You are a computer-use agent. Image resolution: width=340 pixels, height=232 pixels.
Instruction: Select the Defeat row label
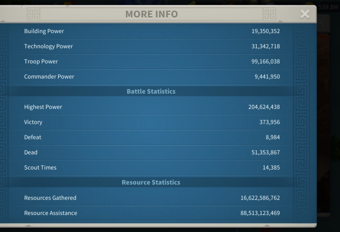click(33, 137)
